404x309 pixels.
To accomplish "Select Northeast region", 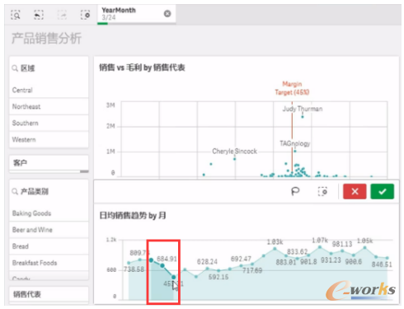I will pos(49,106).
